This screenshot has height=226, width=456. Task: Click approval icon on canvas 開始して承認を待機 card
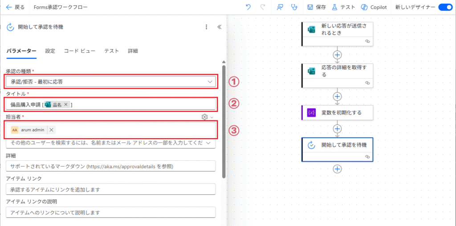click(312, 145)
